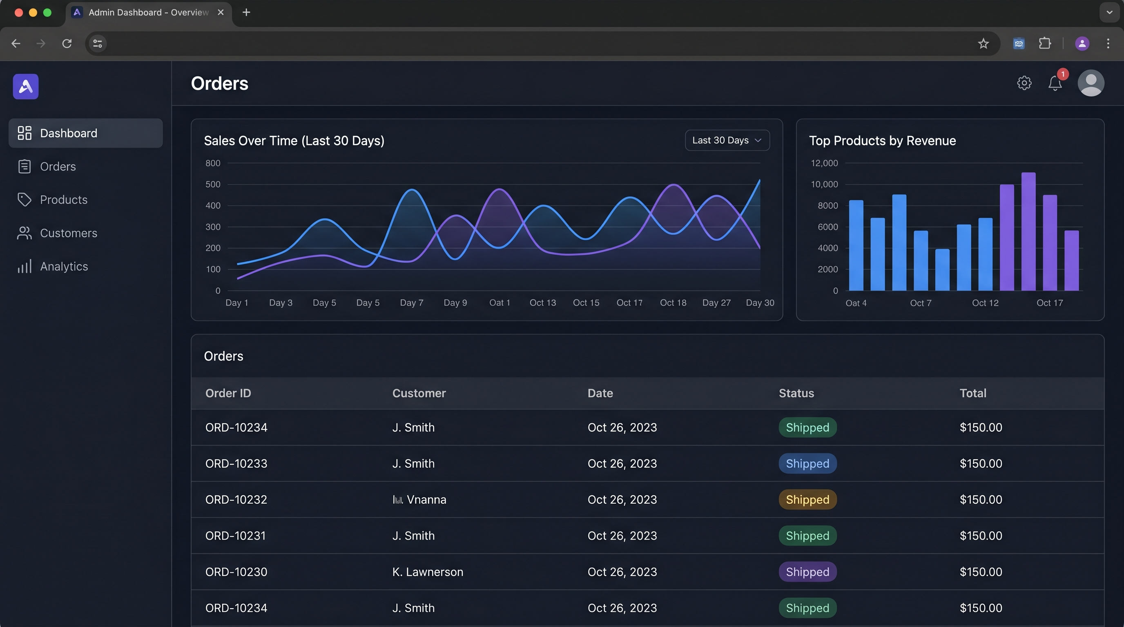Open the Analytics sidebar section
This screenshot has height=627, width=1124.
pos(85,267)
